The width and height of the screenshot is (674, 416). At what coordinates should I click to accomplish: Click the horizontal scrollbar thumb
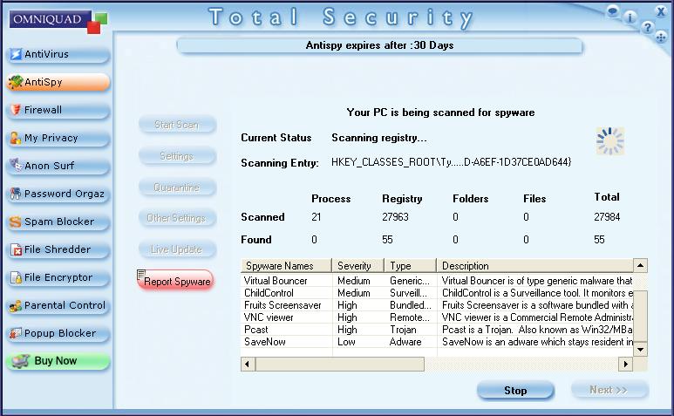(x=339, y=365)
